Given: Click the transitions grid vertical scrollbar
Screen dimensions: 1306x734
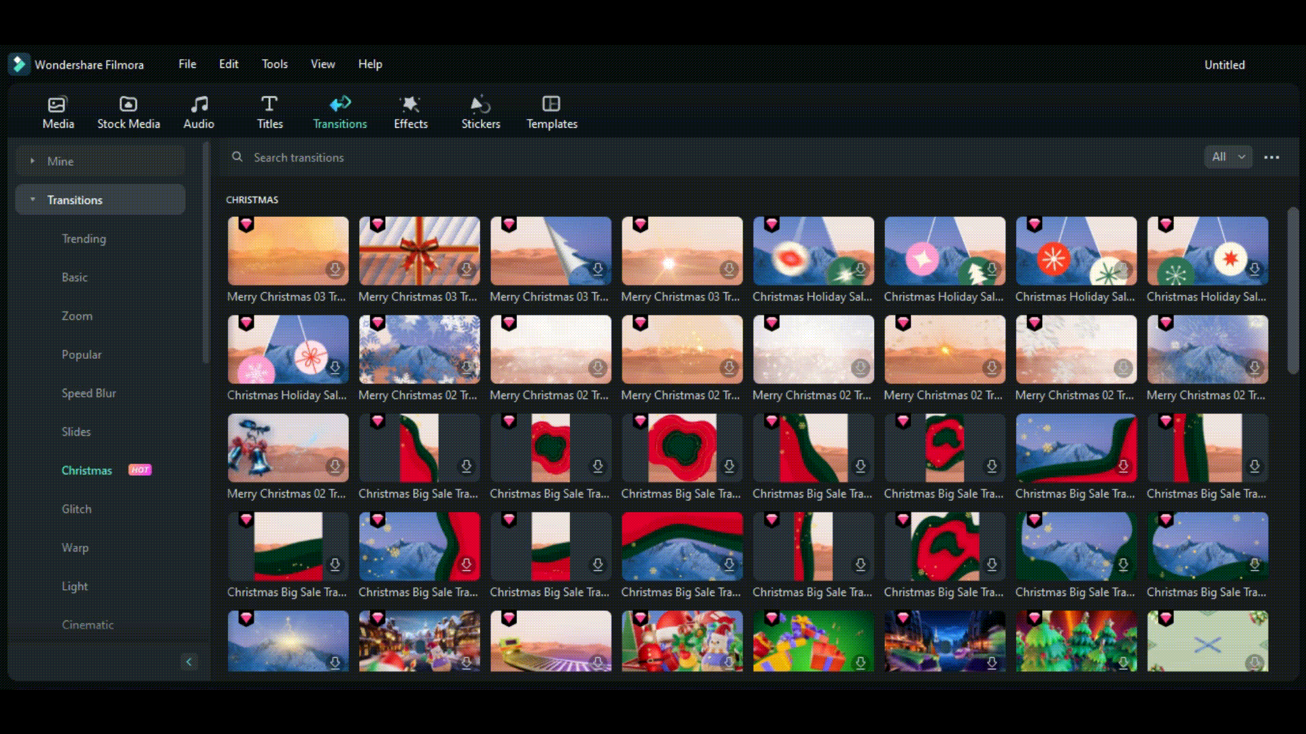Looking at the screenshot, I should point(1293,290).
